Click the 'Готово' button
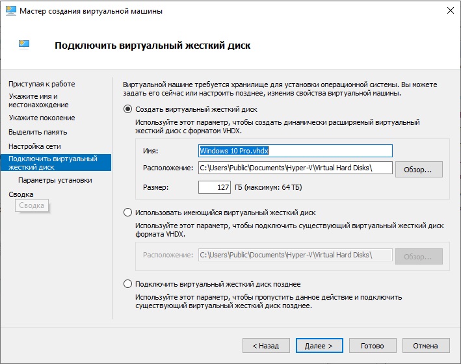The image size is (461, 364). (373, 346)
